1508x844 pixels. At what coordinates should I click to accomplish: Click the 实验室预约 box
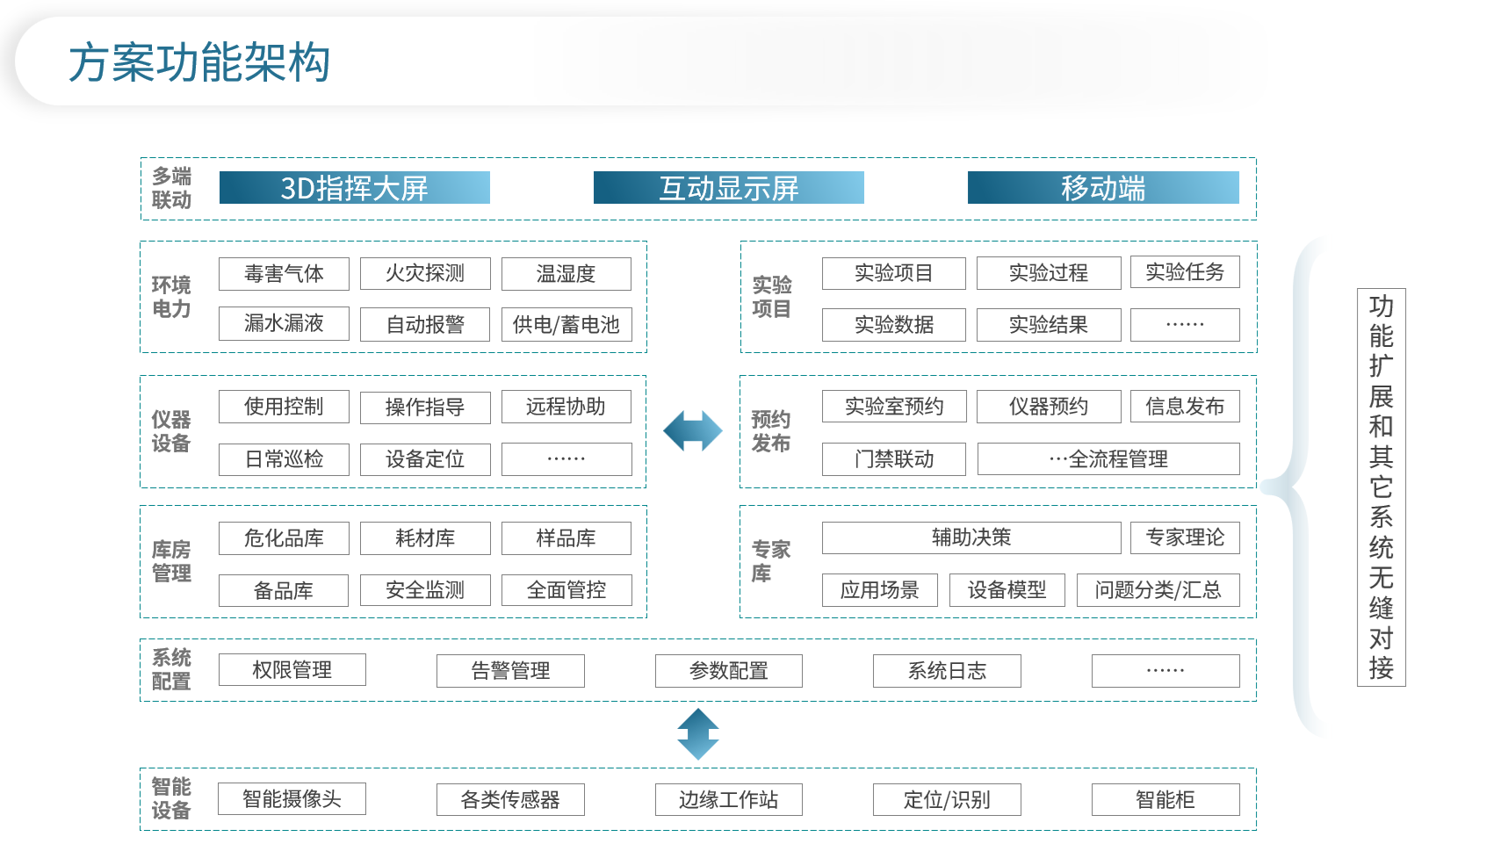point(893,407)
